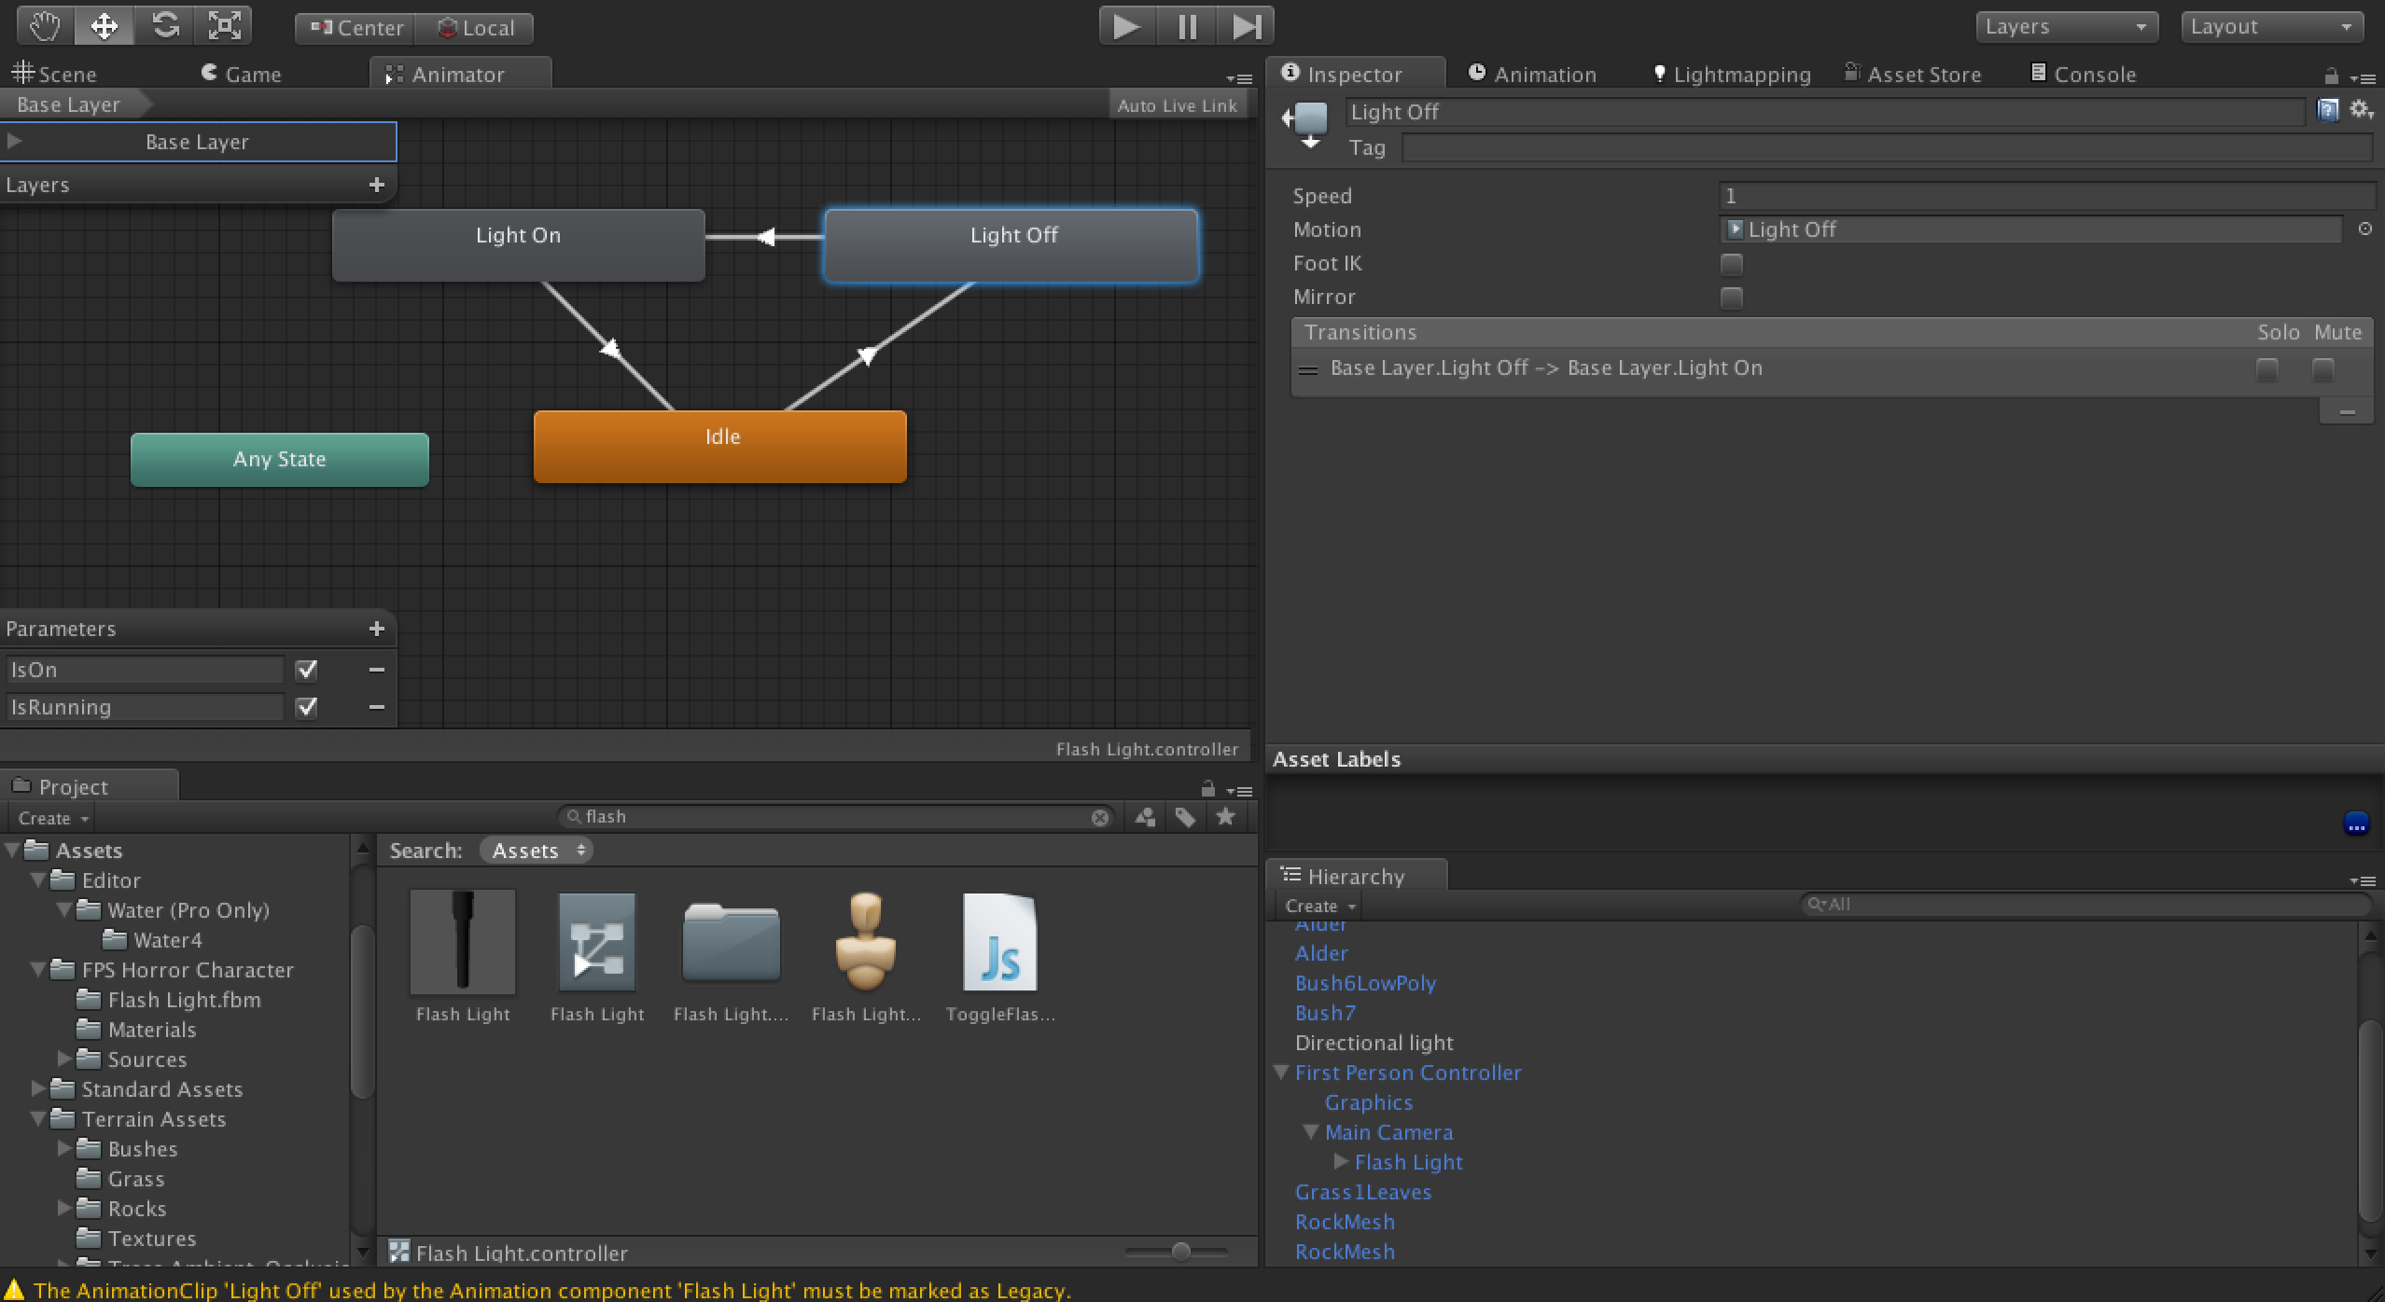This screenshot has width=2385, height=1302.
Task: Clear the flash search field
Action: tap(1100, 818)
